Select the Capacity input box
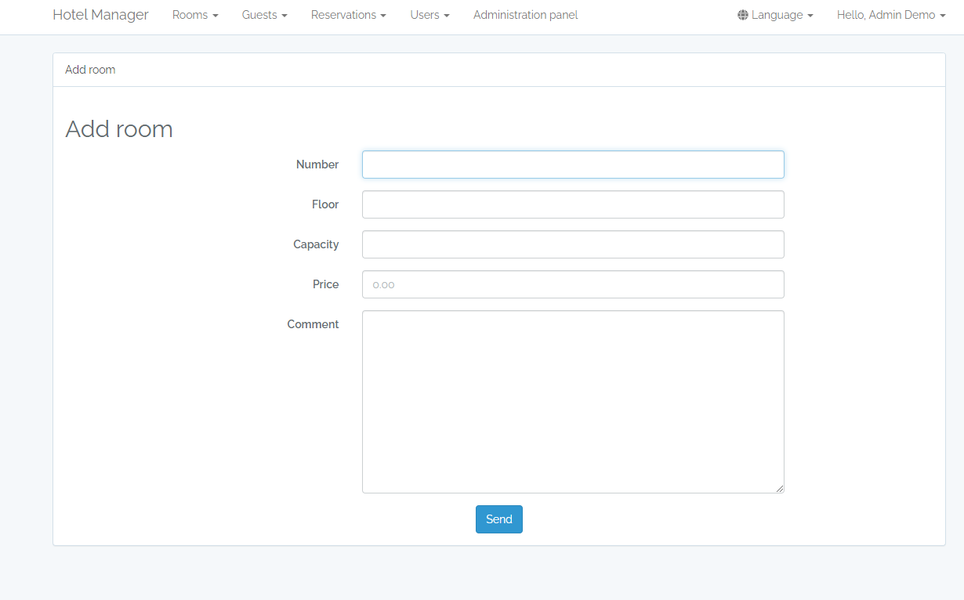The image size is (964, 600). pyautogui.click(x=572, y=244)
